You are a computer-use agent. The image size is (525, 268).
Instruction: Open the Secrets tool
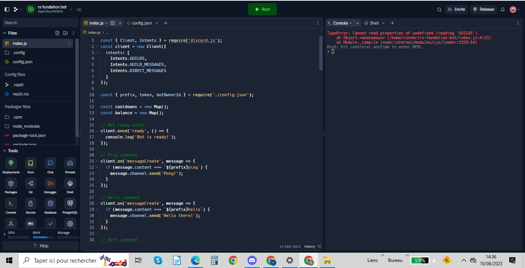point(30,204)
